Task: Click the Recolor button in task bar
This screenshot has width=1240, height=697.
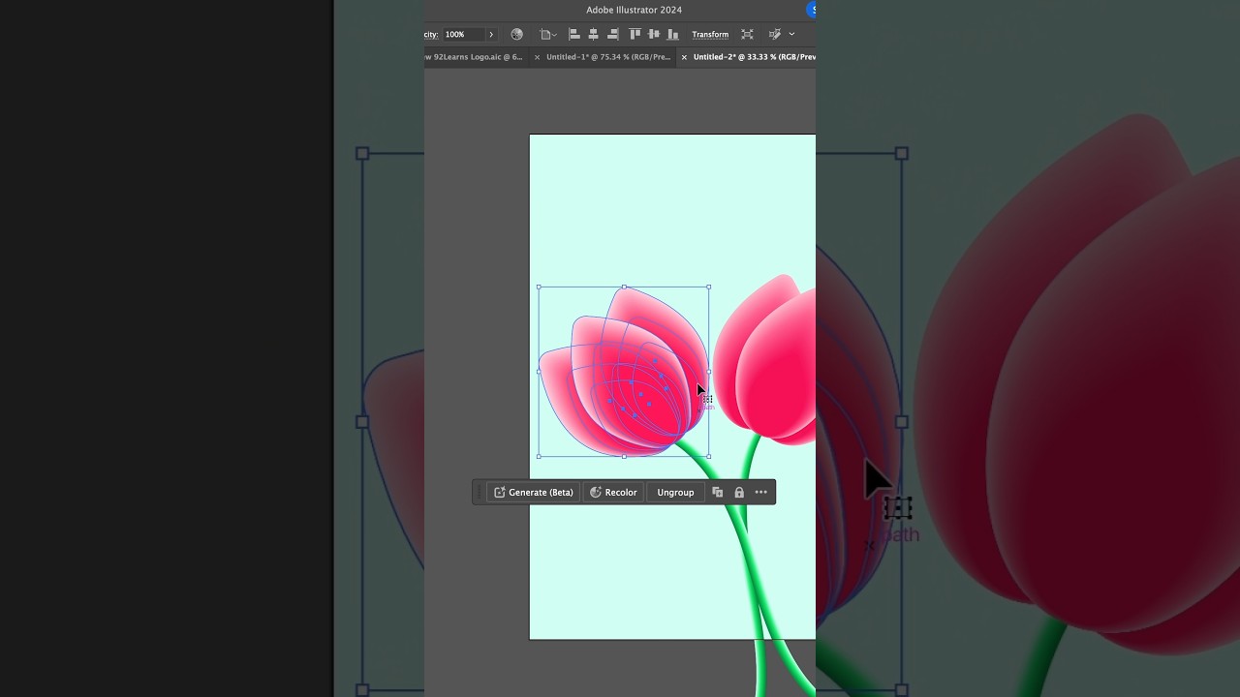Action: click(x=613, y=492)
